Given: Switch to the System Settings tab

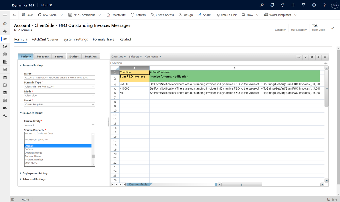Looking at the screenshot, I should coord(76,39).
